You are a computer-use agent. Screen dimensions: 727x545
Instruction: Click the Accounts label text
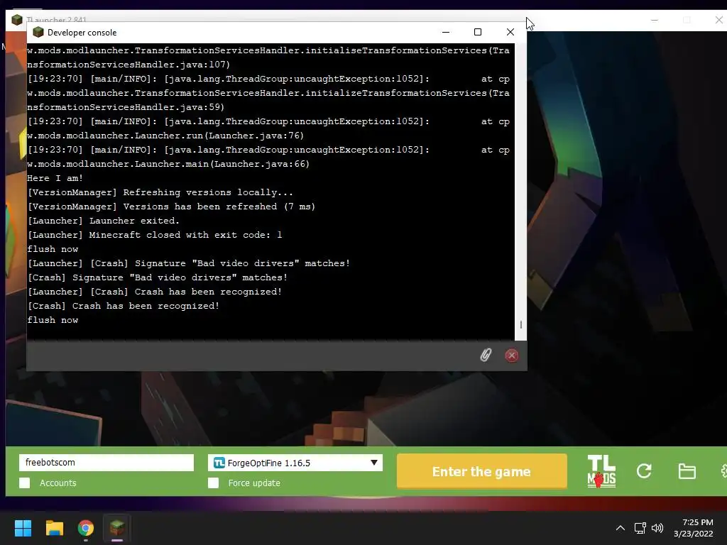(58, 483)
